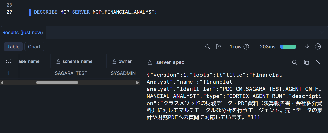Click the row count info icon

click(x=246, y=47)
